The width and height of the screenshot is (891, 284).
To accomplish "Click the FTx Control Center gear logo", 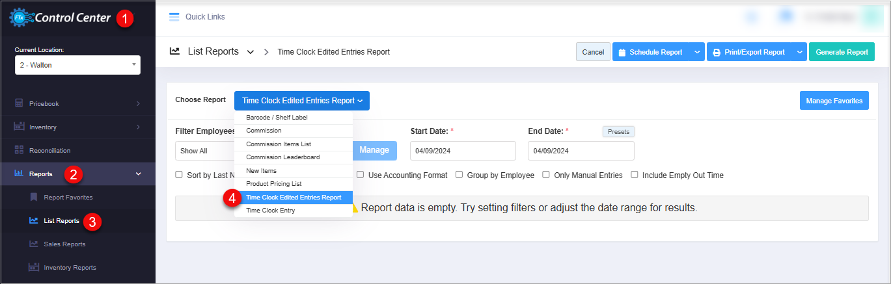I will (x=18, y=18).
